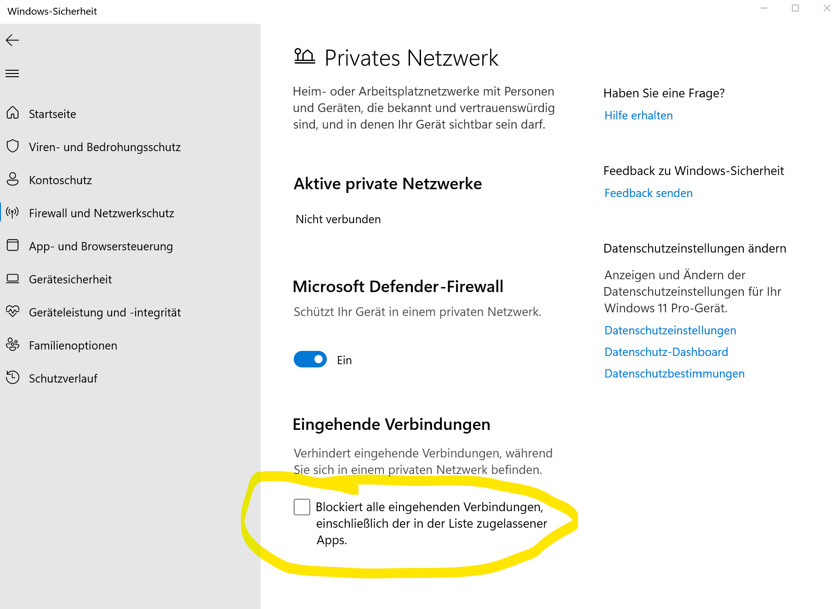Click the Kontoschutz person icon
The width and height of the screenshot is (837, 609).
click(13, 179)
